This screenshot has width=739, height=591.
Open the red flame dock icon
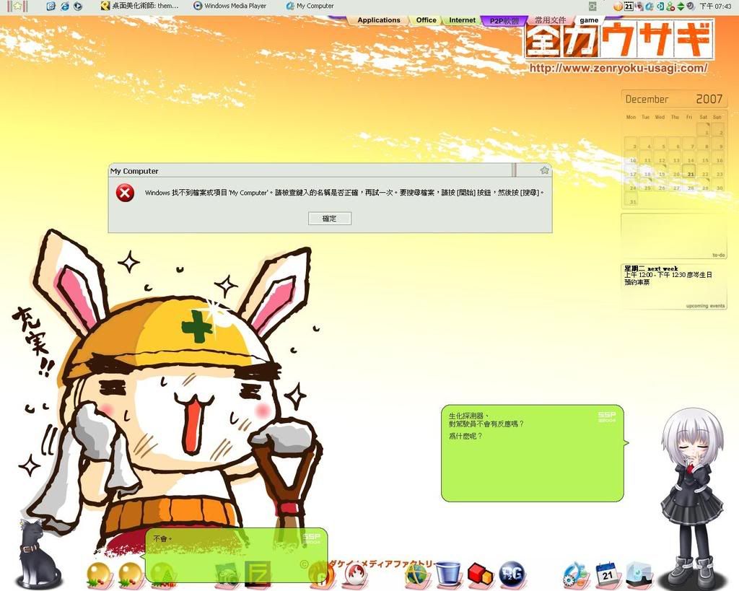click(357, 575)
